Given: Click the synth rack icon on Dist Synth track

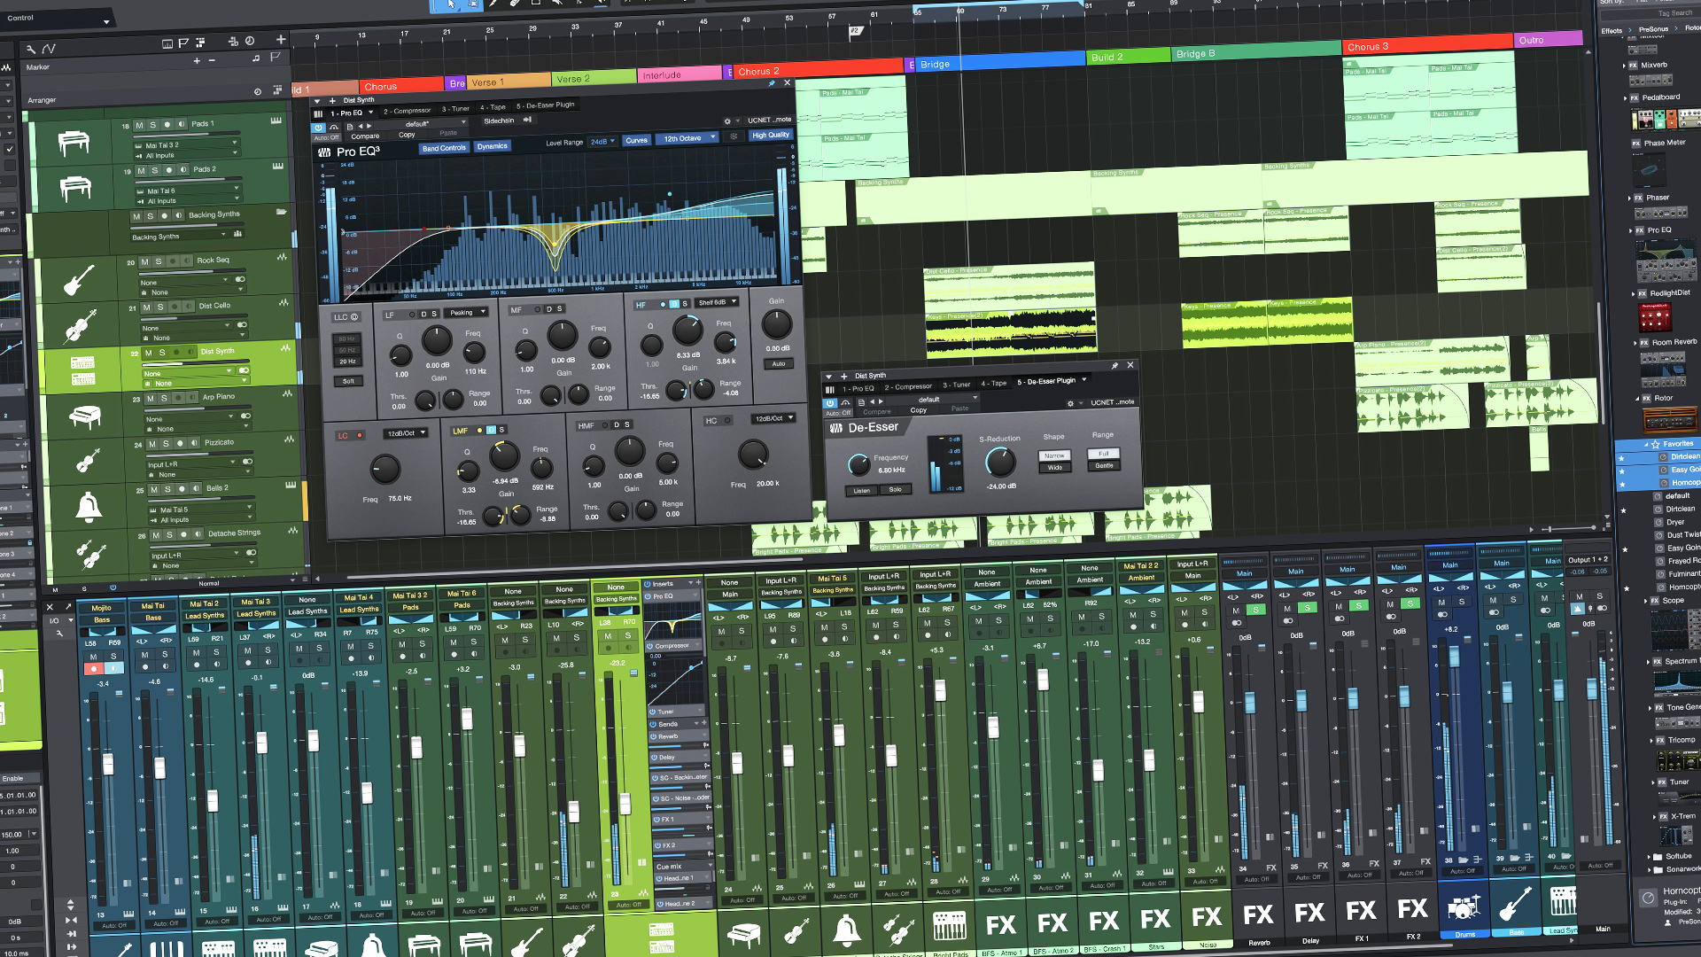Looking at the screenshot, I should [x=82, y=370].
